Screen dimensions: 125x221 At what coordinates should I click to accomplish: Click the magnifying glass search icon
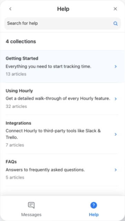pyautogui.click(x=115, y=23)
